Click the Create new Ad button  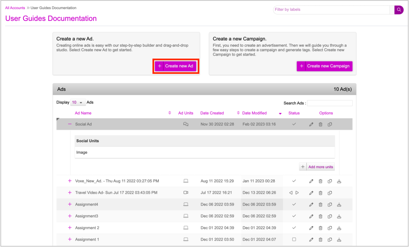coord(176,66)
